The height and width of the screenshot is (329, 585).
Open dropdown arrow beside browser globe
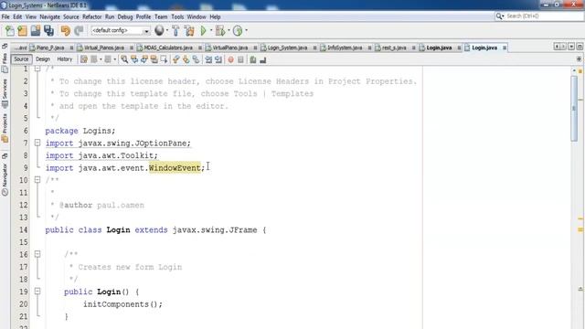pyautogui.click(x=166, y=30)
